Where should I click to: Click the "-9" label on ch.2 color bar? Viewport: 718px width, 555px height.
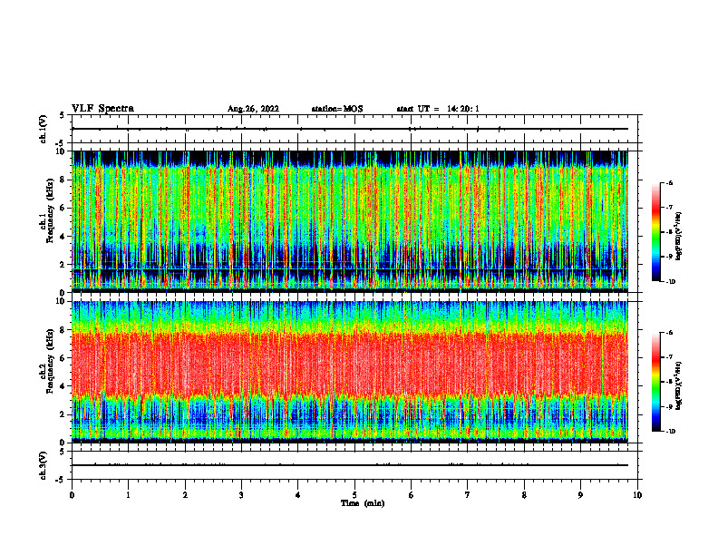670,406
